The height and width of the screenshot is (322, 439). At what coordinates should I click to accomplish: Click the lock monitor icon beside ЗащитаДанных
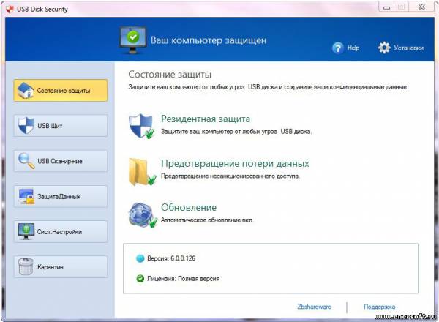pos(26,196)
